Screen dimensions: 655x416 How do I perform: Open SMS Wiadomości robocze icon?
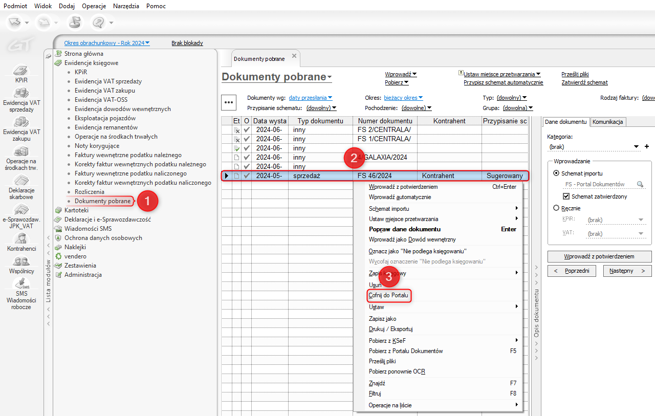[21, 284]
